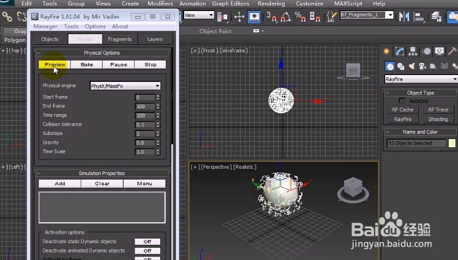The image size is (458, 260).
Task: Click Simulation Properties Menu button
Action: click(145, 184)
